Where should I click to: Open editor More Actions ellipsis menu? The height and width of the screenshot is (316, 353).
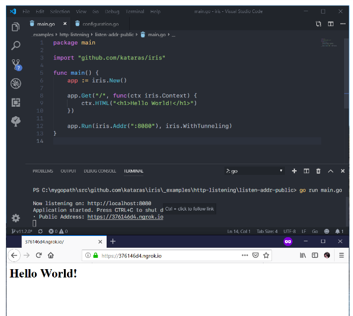coord(343,24)
